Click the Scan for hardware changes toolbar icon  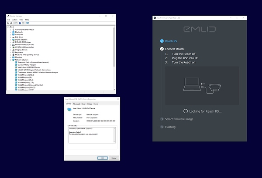coord(28,23)
